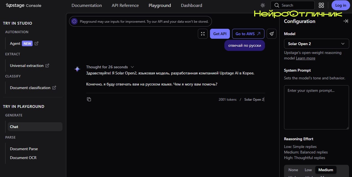Select Medium reasoning effort
352x177 pixels.
tap(326, 170)
